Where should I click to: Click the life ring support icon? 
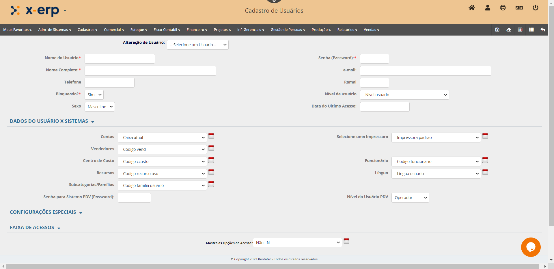point(503,8)
